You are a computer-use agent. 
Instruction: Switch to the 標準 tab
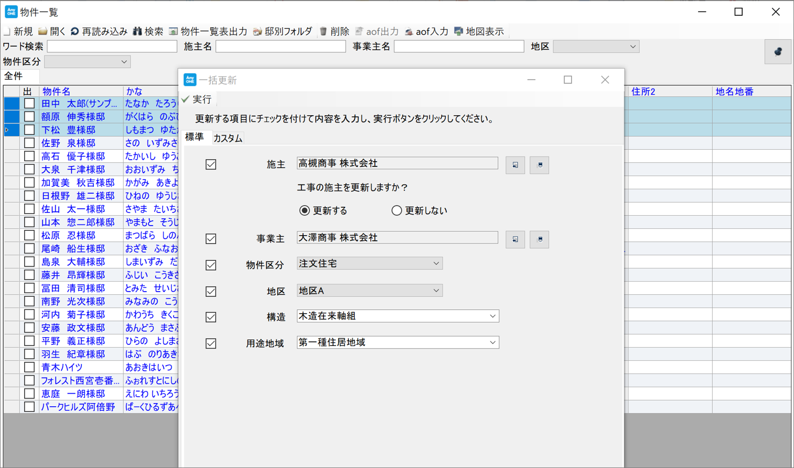tap(195, 137)
